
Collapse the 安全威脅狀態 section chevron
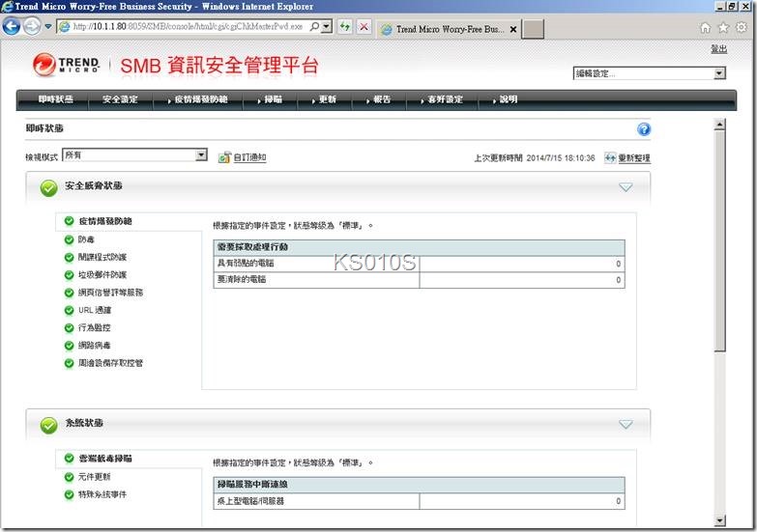(x=626, y=187)
